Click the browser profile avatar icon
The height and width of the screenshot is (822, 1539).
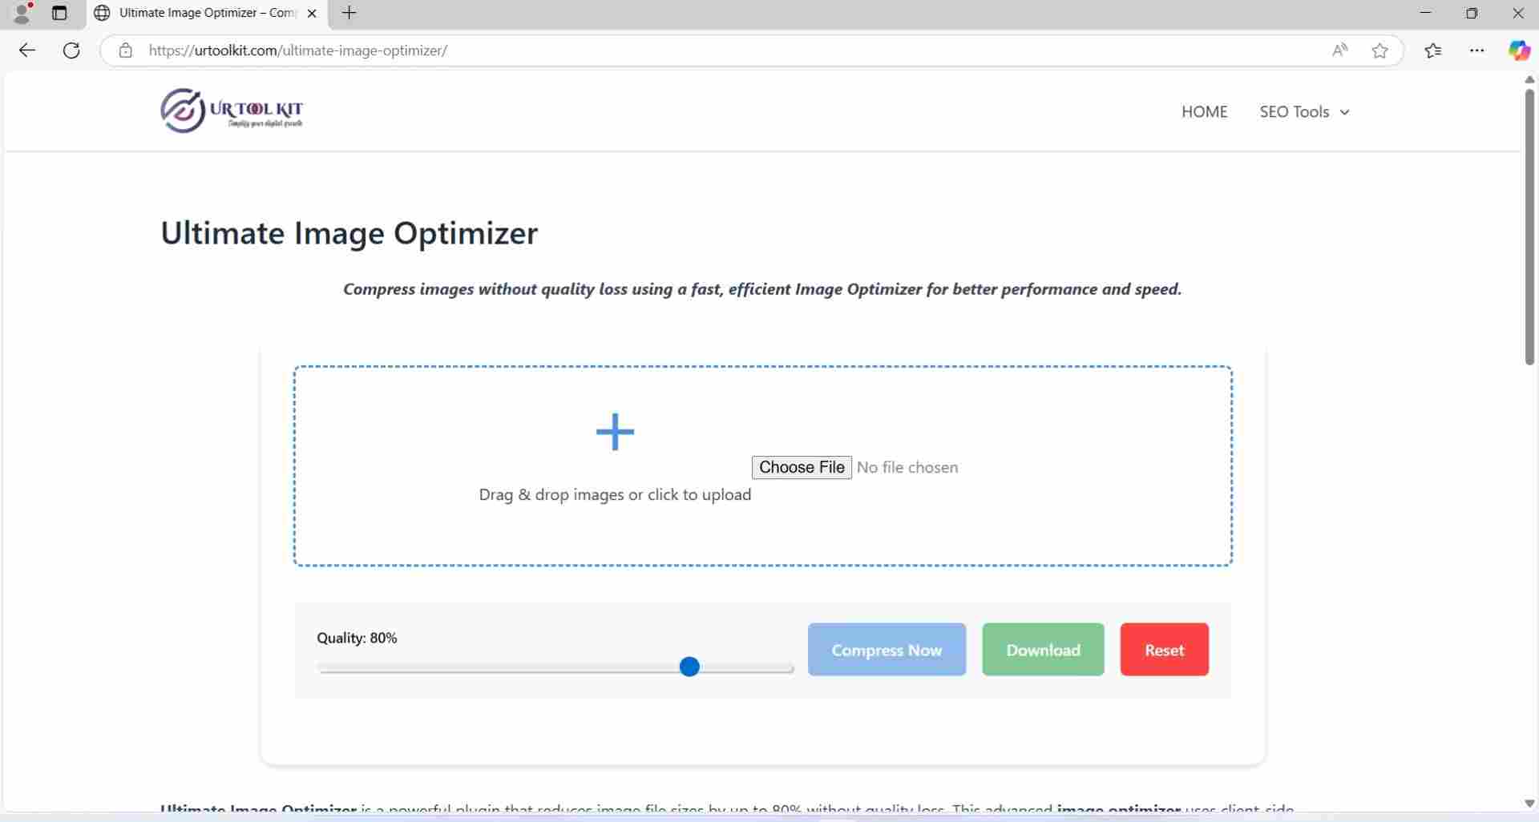pyautogui.click(x=22, y=13)
